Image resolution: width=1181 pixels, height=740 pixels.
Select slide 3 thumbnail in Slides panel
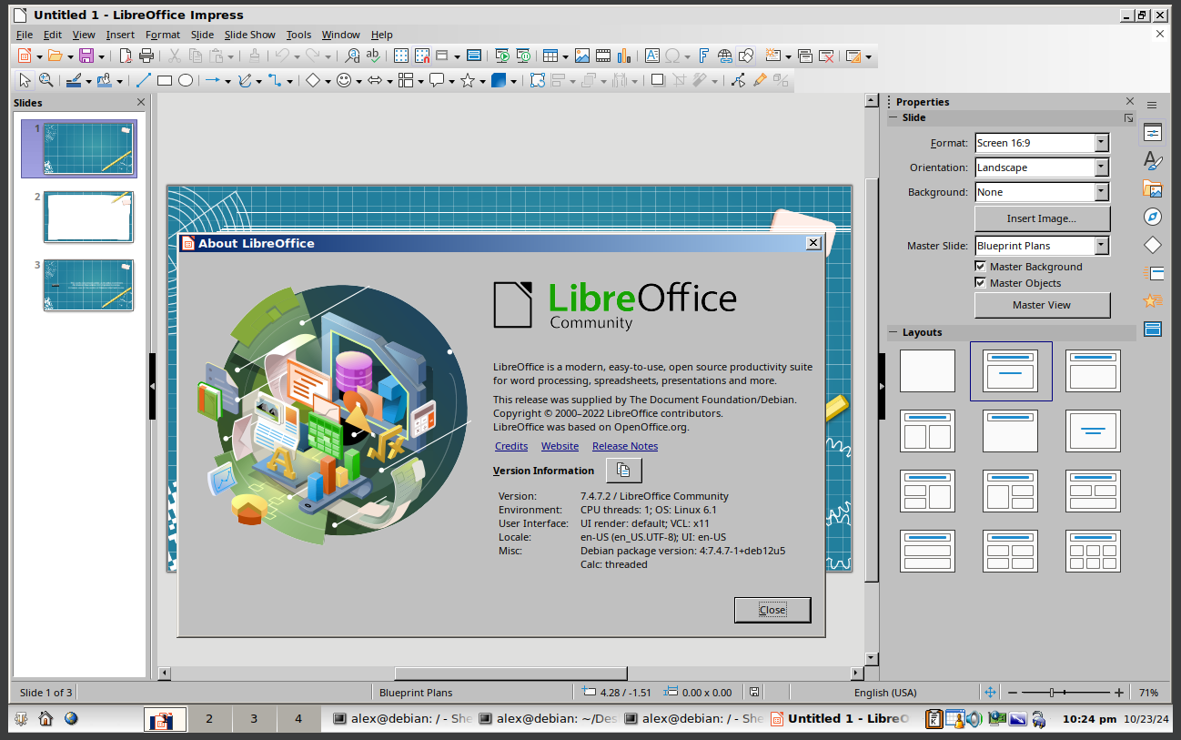point(88,285)
